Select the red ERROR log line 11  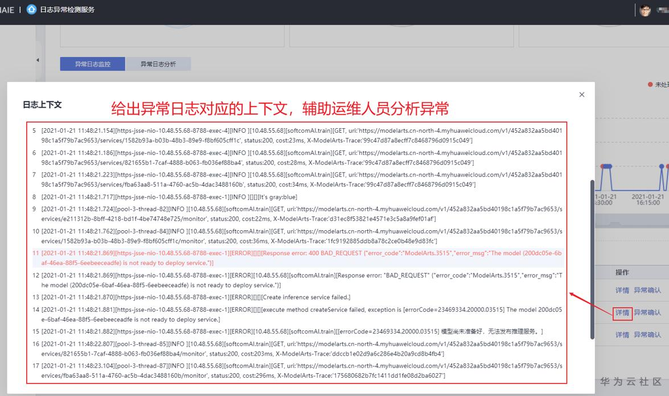[x=296, y=256]
